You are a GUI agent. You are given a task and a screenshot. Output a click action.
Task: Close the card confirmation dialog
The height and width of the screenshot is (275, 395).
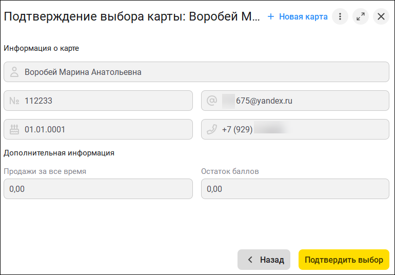(381, 16)
